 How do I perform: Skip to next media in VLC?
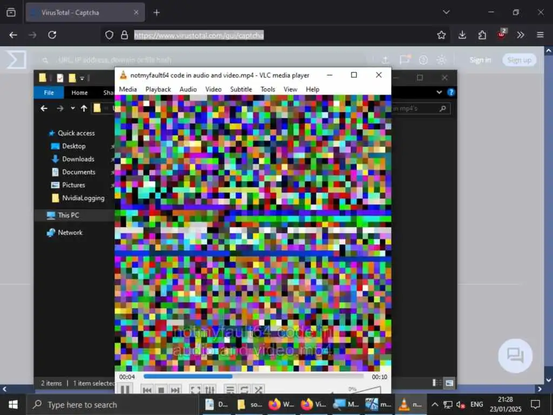point(176,390)
